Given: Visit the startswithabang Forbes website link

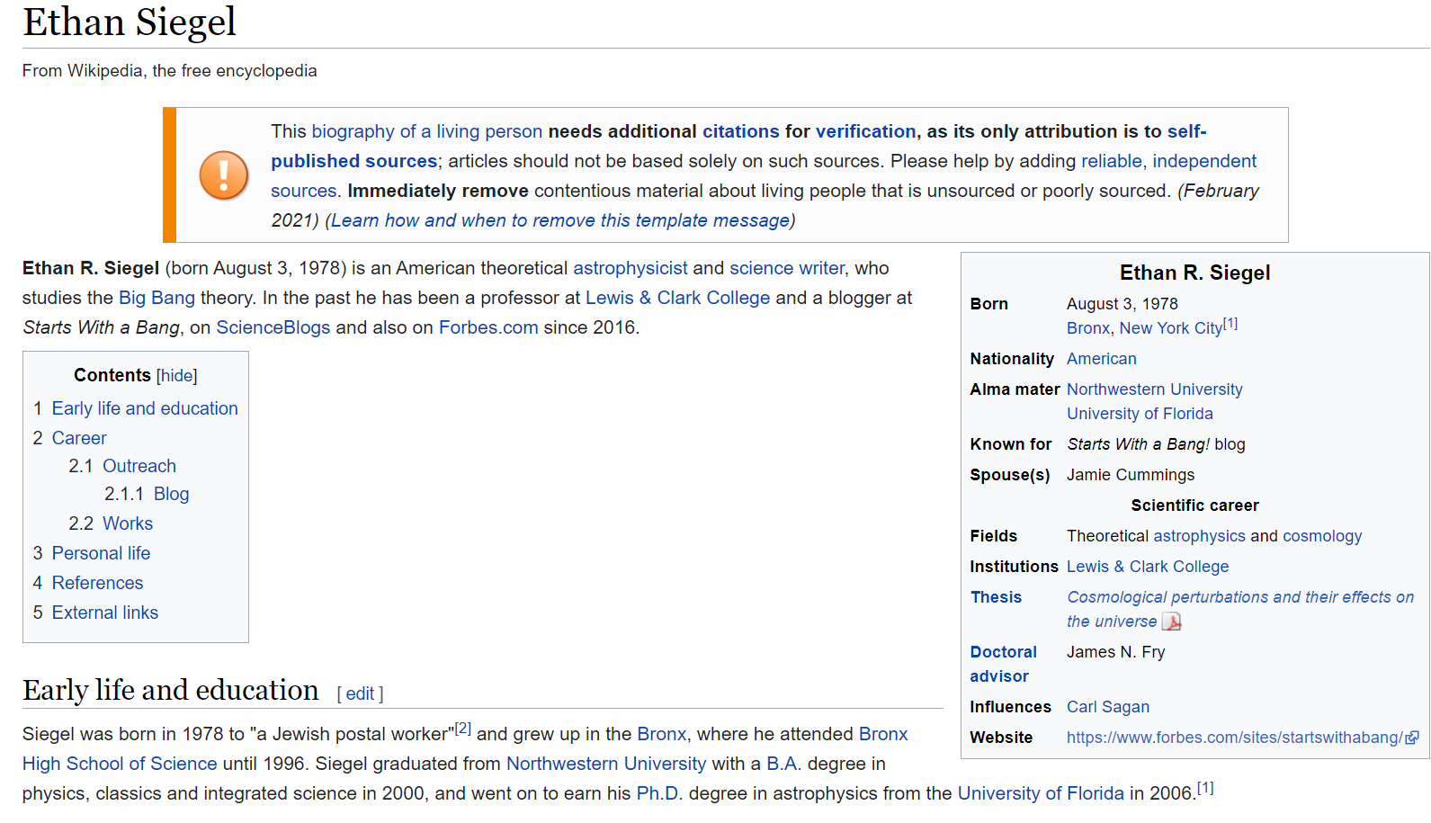Looking at the screenshot, I should (x=1234, y=738).
